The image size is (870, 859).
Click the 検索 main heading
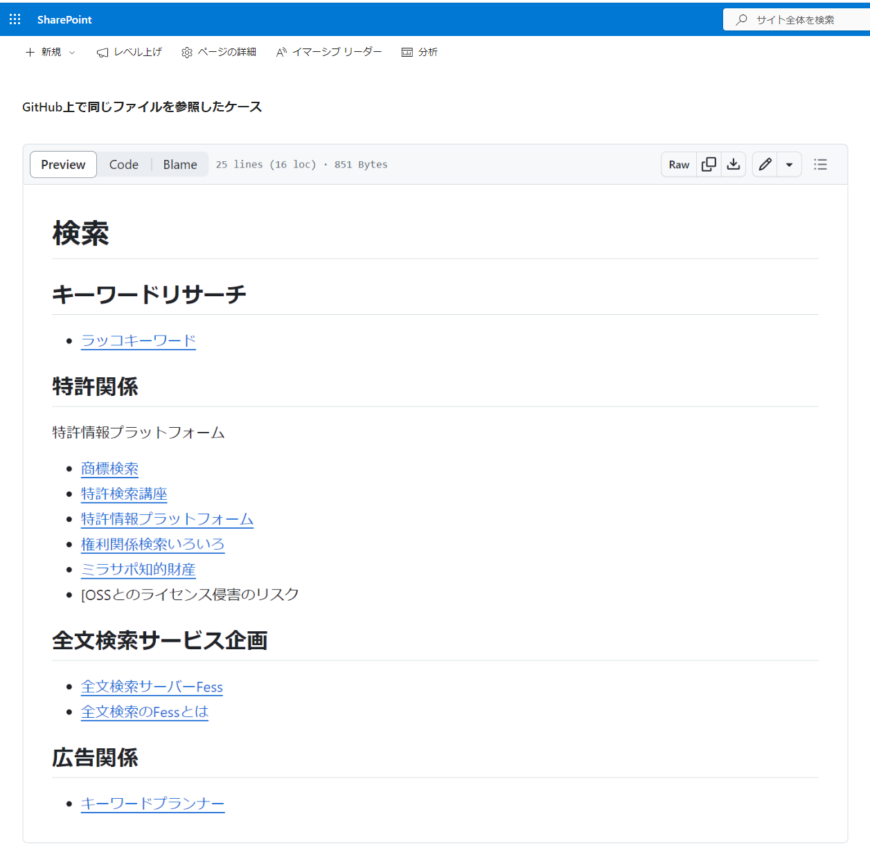[80, 233]
